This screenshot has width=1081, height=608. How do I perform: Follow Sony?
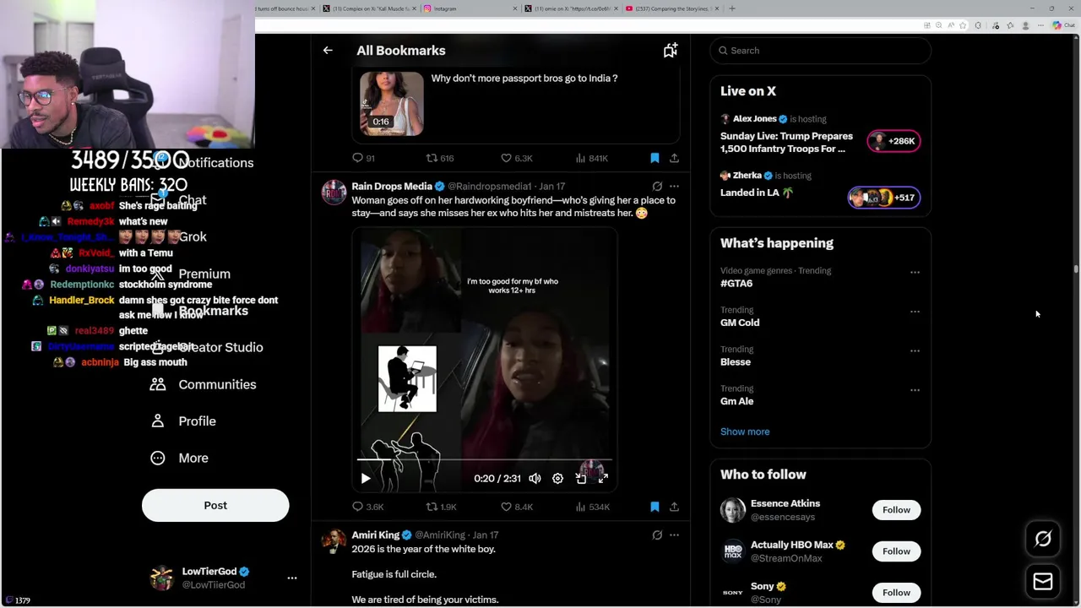896,592
